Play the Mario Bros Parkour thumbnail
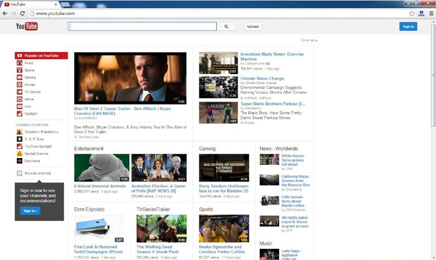Image resolution: width=436 pixels, height=260 pixels. (x=218, y=113)
